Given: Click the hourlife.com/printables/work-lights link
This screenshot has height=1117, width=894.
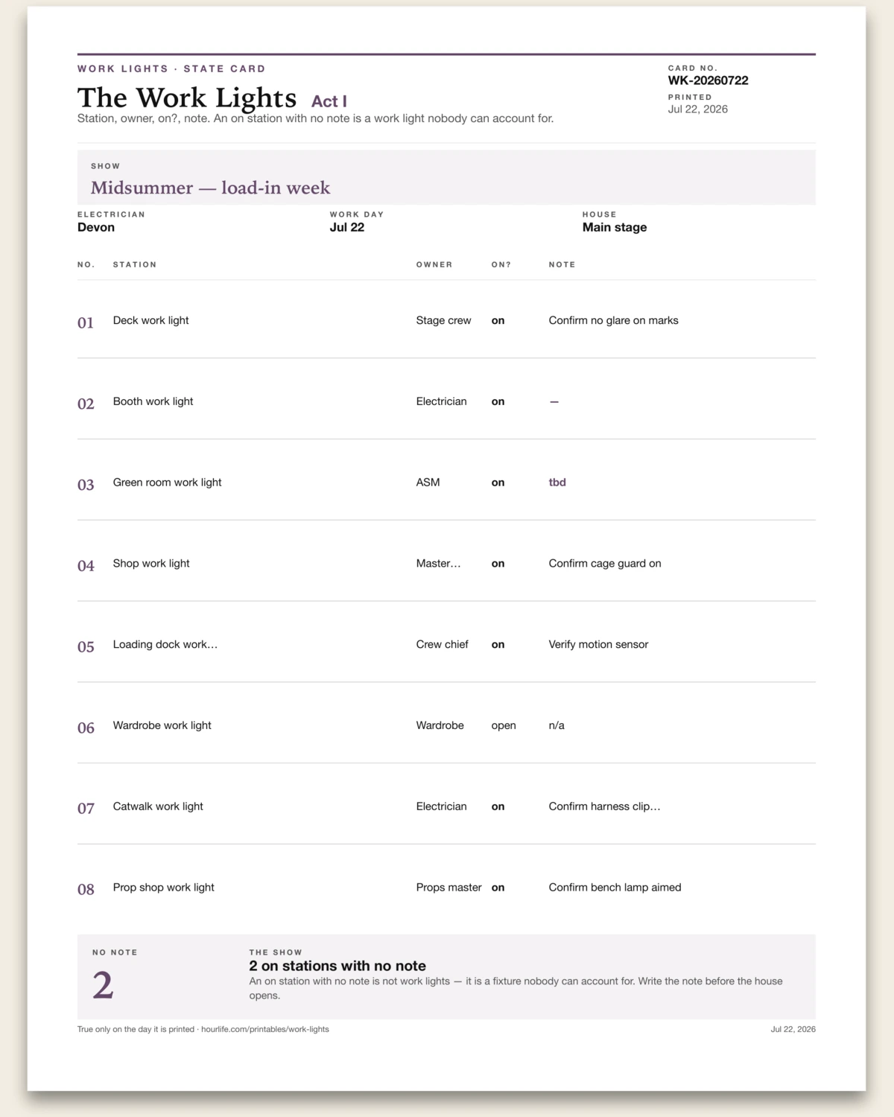Looking at the screenshot, I should tap(264, 1029).
